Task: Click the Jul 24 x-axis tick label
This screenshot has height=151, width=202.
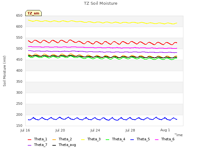Action: pos(95,130)
